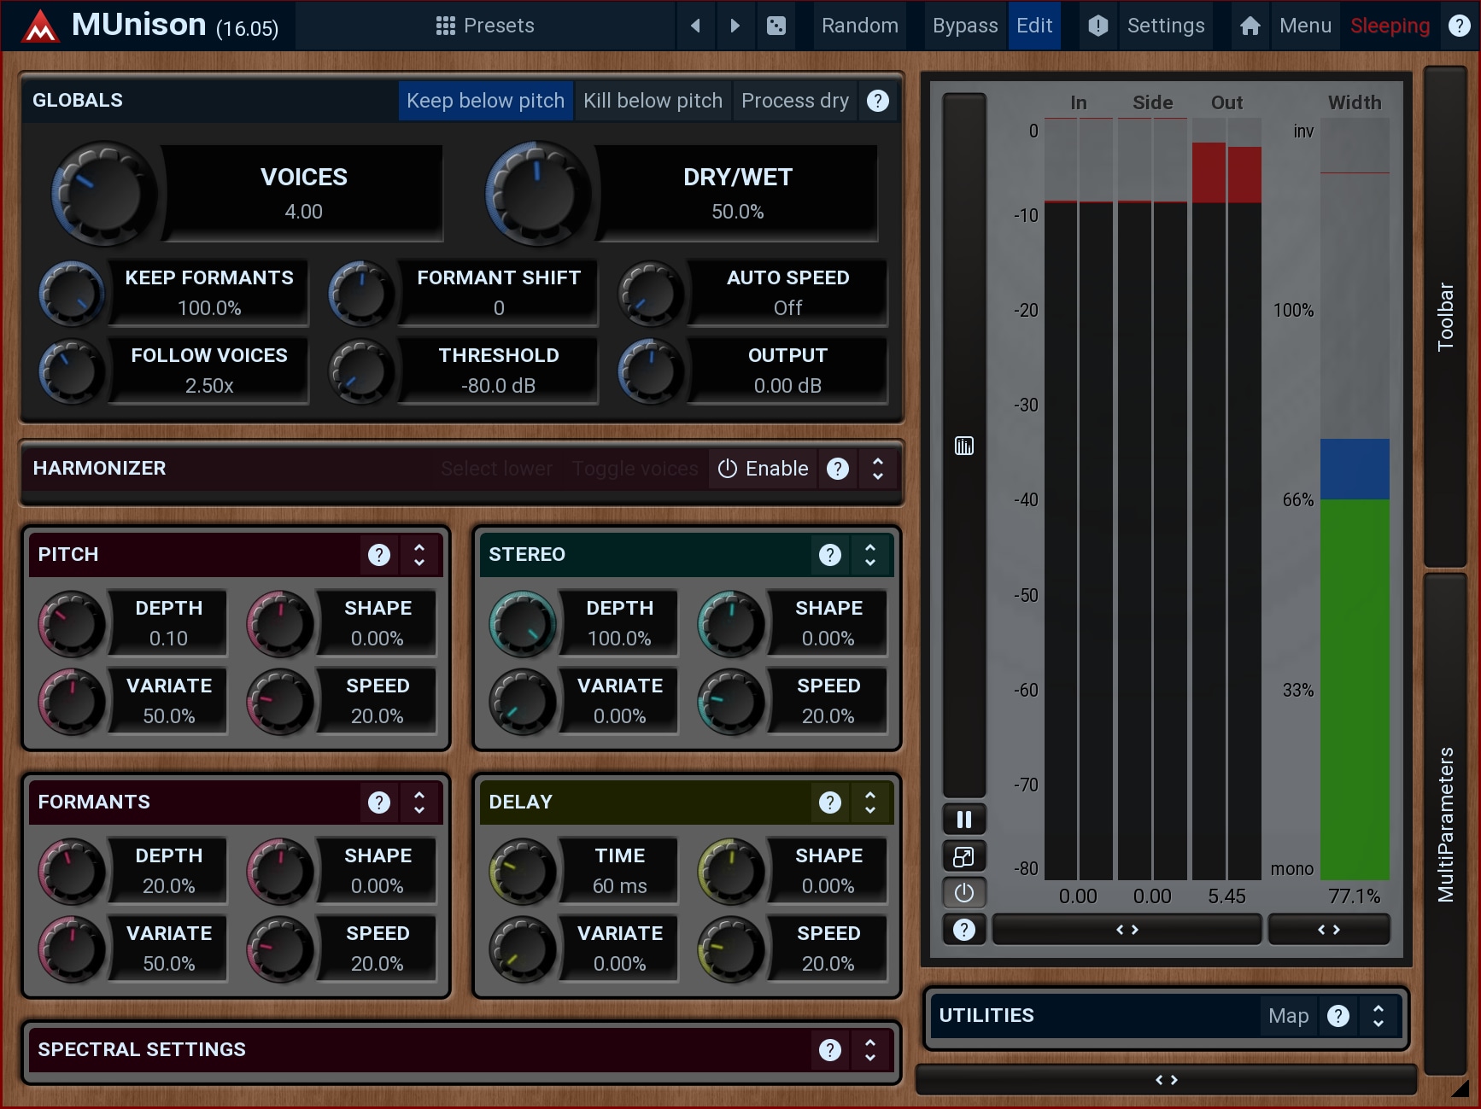This screenshot has height=1109, width=1481.
Task: Expand Spectral Settings section
Action: click(870, 1050)
